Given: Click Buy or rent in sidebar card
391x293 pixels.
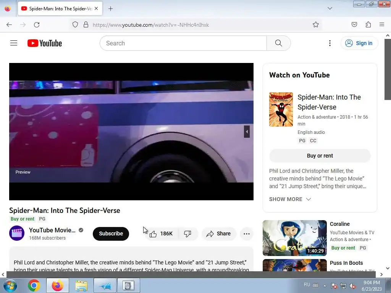Looking at the screenshot, I should coord(320,156).
